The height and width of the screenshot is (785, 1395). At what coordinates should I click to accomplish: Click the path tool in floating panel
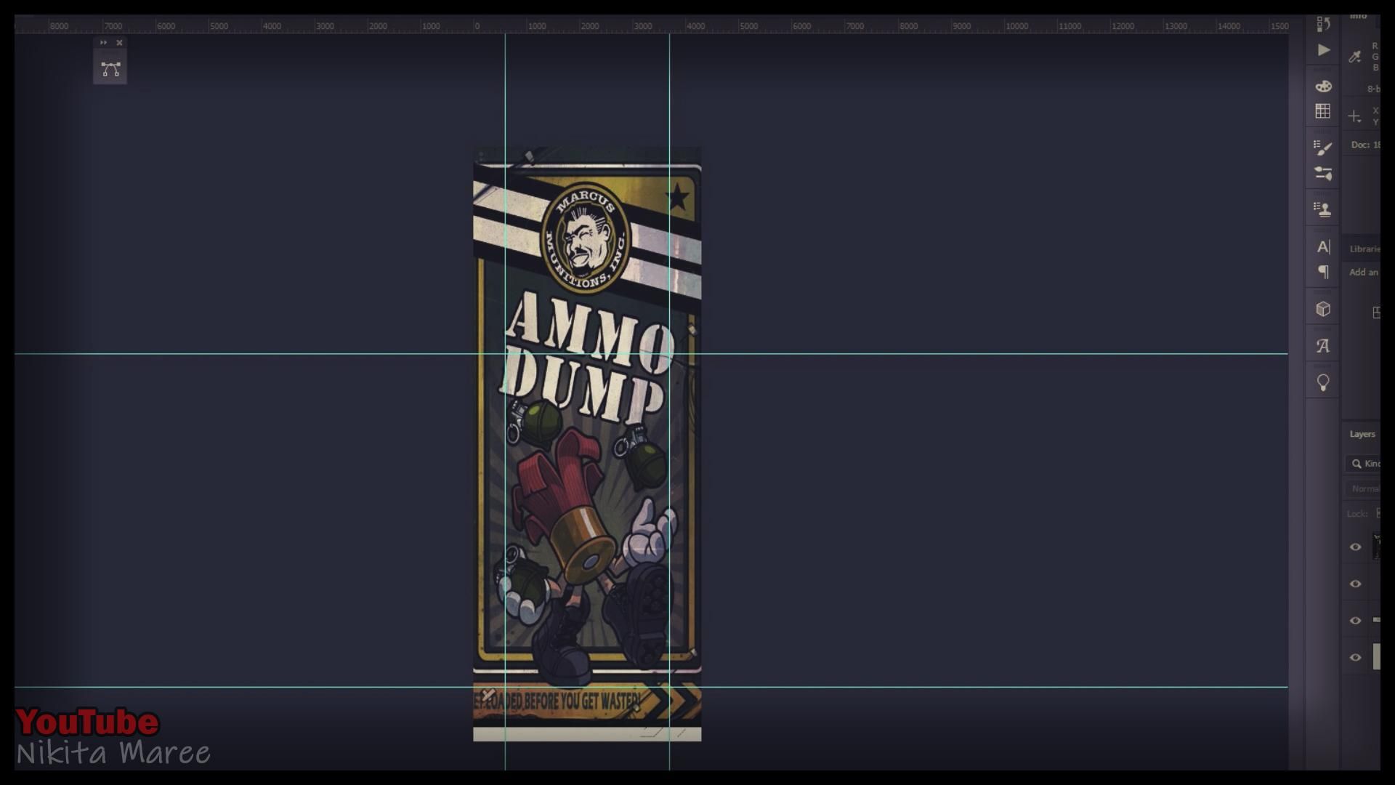coord(110,69)
